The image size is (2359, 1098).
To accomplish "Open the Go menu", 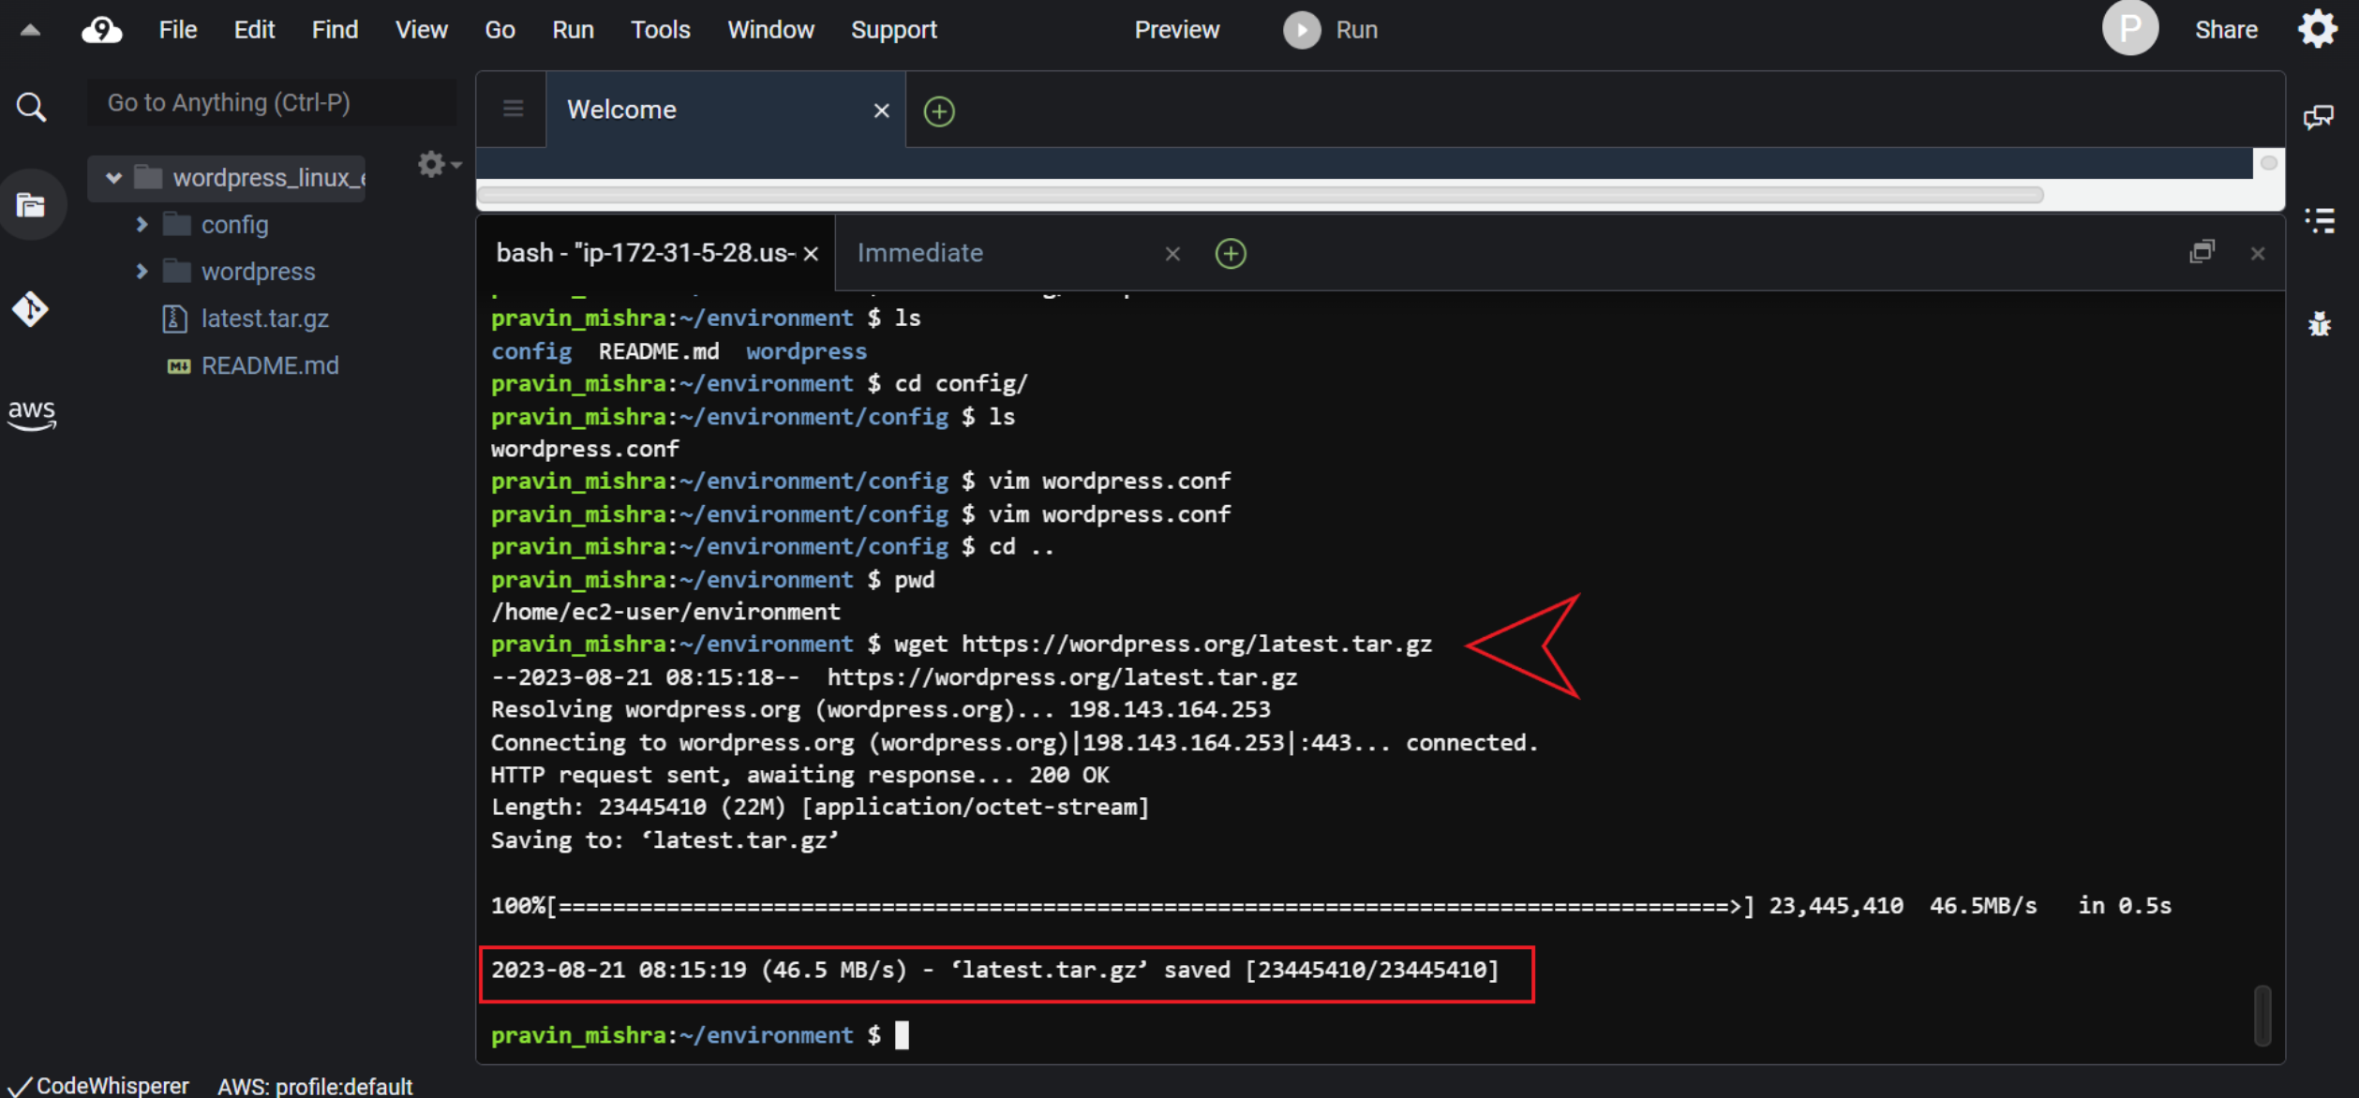I will click(x=500, y=30).
